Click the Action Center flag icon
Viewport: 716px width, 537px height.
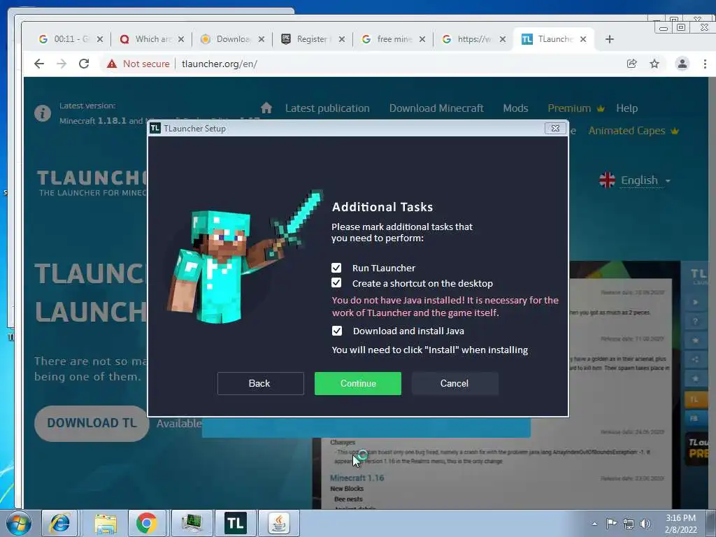click(611, 524)
